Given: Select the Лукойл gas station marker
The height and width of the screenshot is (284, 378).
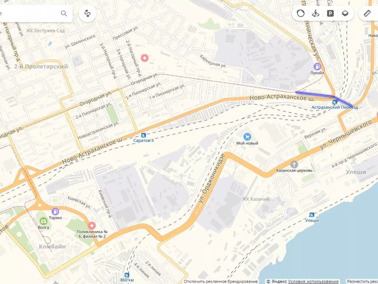Looking at the screenshot, I should click(x=317, y=66).
